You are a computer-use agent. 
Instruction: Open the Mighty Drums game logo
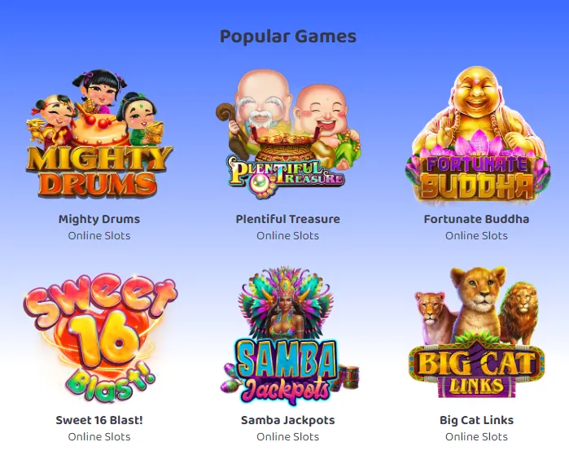coord(99,134)
